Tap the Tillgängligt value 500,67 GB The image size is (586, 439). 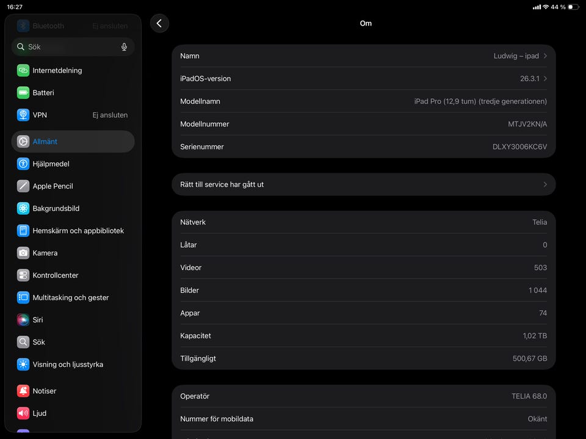click(530, 358)
